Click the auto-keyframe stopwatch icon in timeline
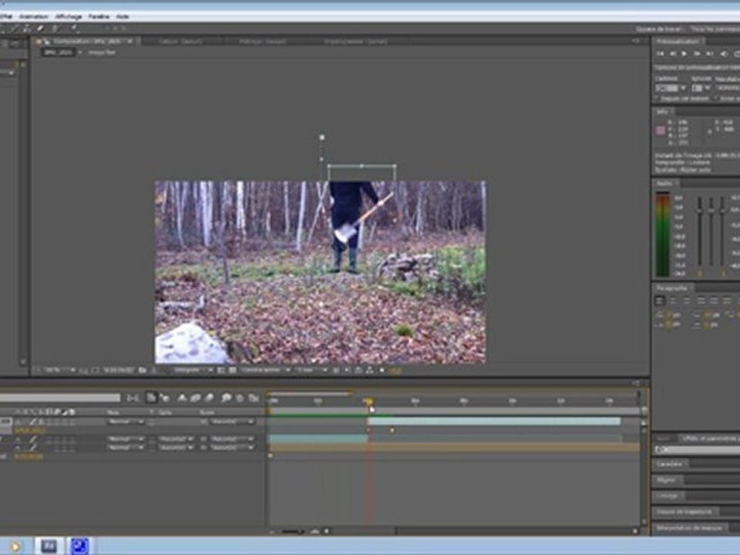The height and width of the screenshot is (555, 740). pos(240,399)
